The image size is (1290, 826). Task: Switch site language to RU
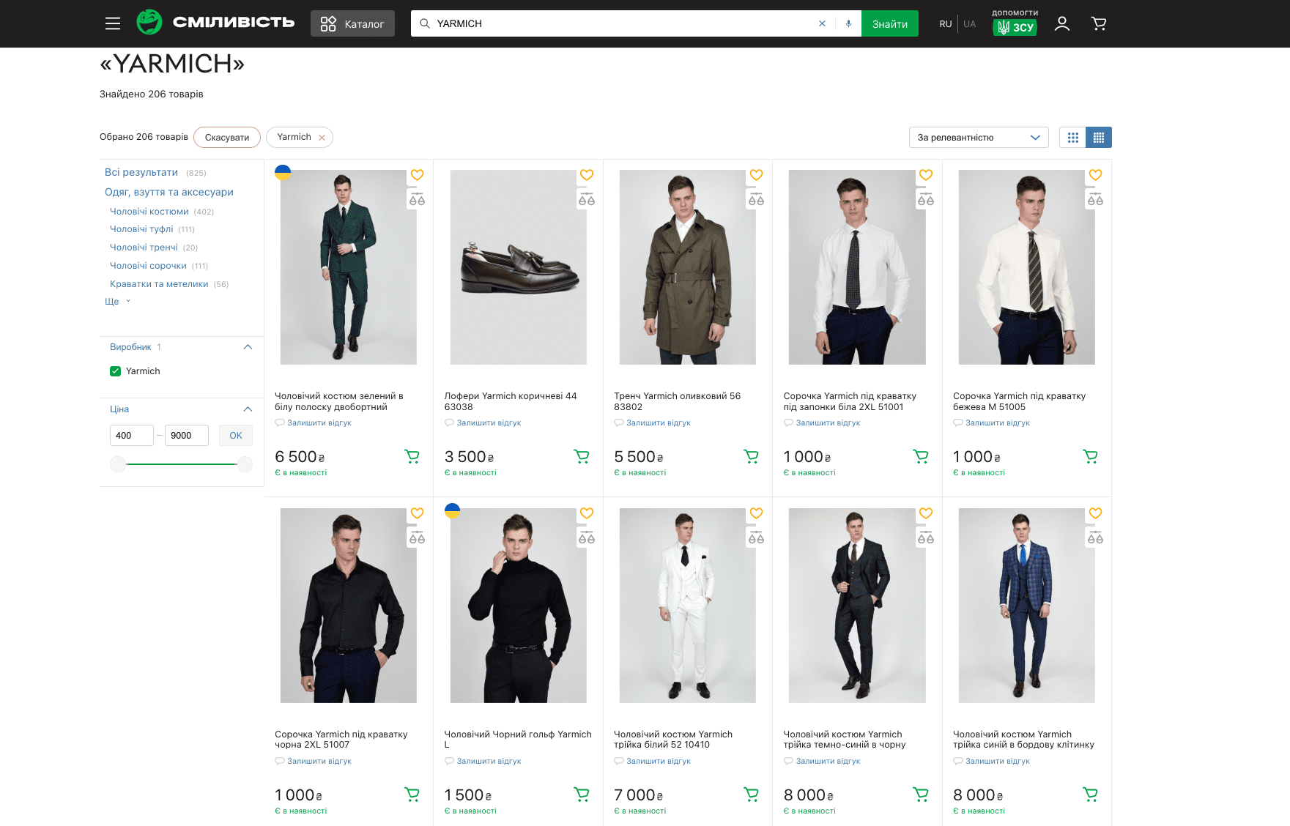pyautogui.click(x=946, y=24)
